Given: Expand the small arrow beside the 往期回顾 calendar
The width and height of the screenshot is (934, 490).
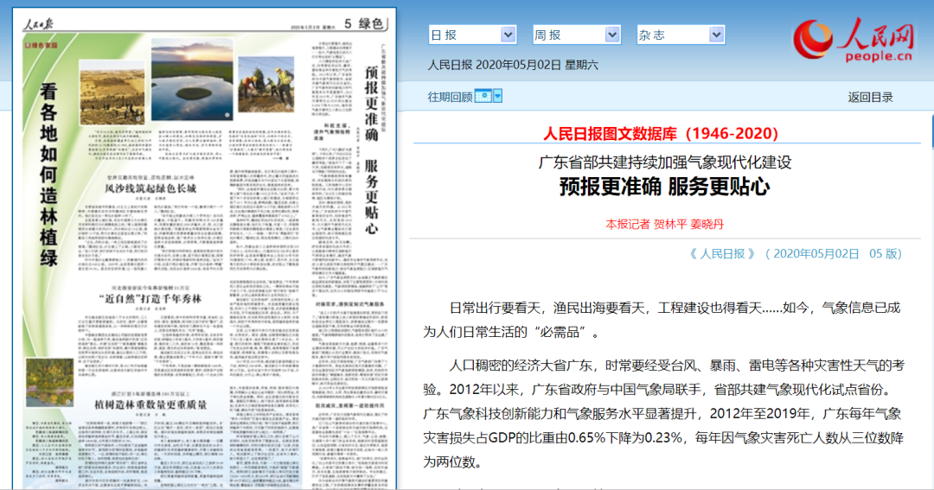Looking at the screenshot, I should tap(498, 96).
